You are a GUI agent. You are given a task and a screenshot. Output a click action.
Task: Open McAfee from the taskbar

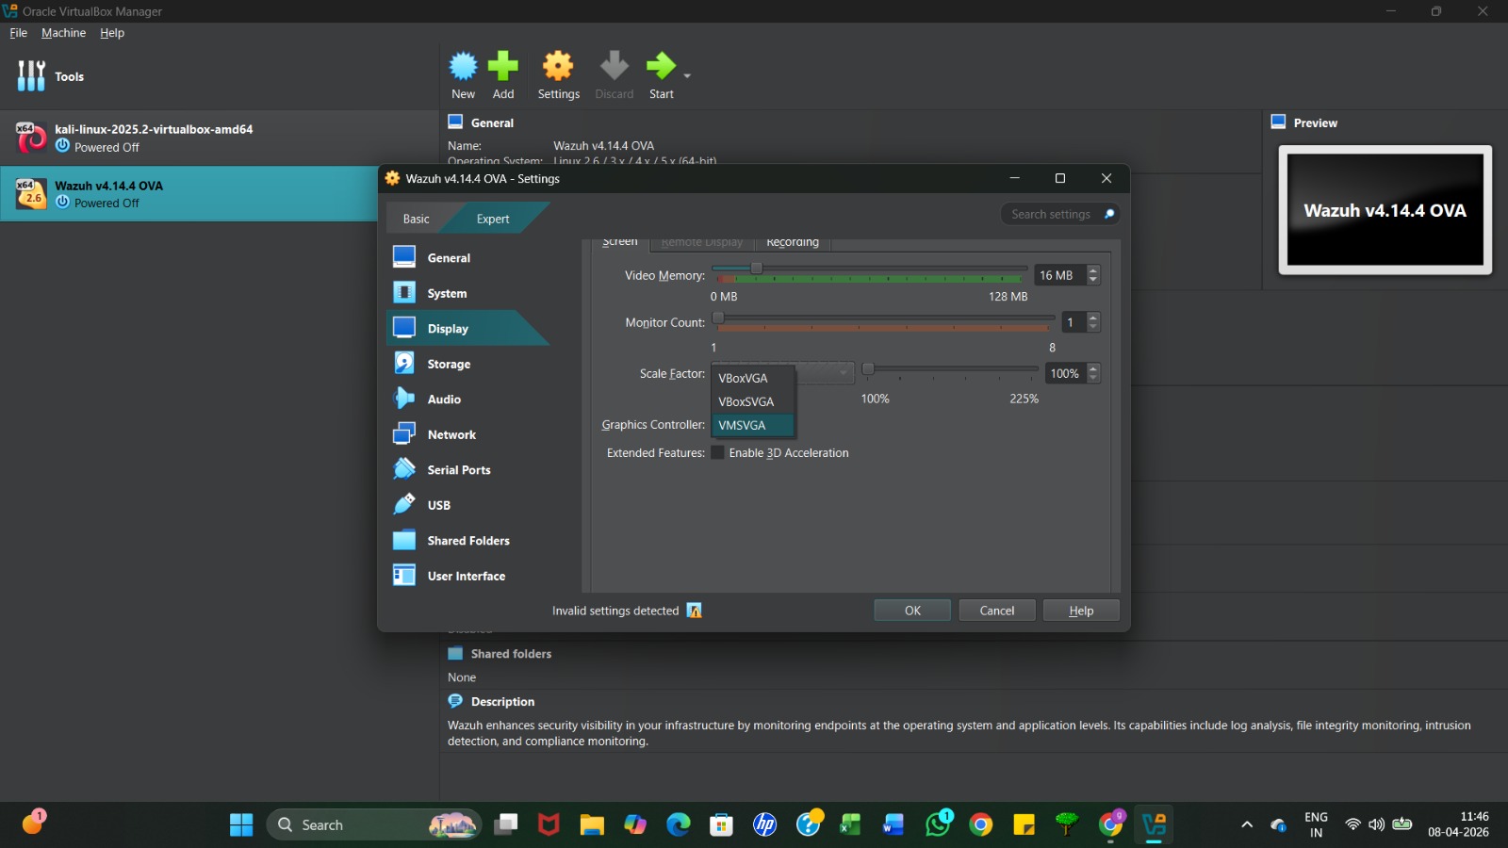[x=549, y=825]
